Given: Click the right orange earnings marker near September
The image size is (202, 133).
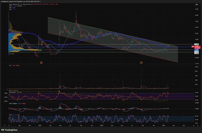Looking at the screenshot, I should (141, 62).
